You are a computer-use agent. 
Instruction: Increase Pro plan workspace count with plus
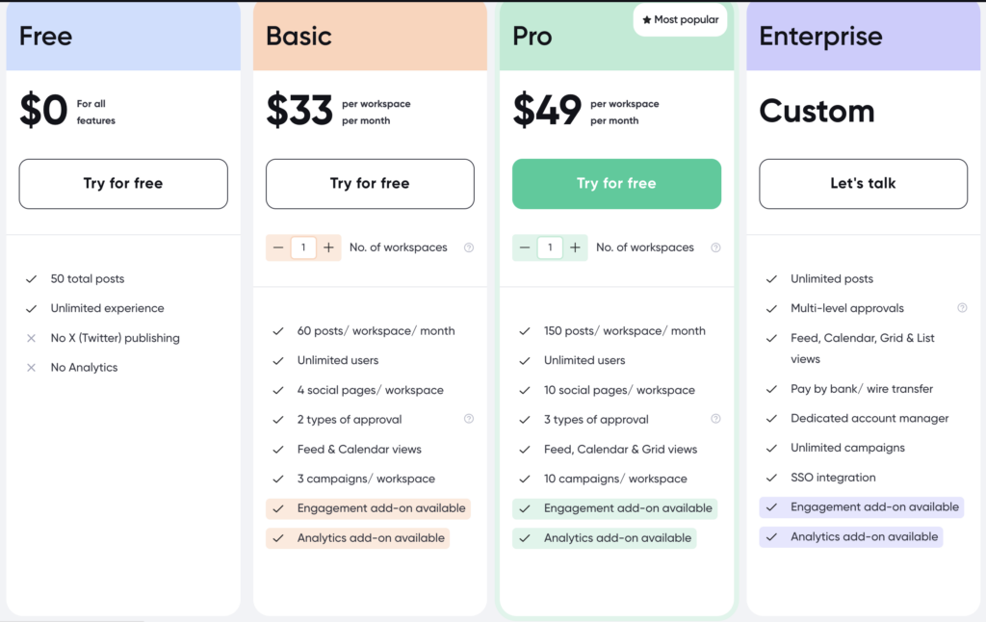(x=576, y=247)
